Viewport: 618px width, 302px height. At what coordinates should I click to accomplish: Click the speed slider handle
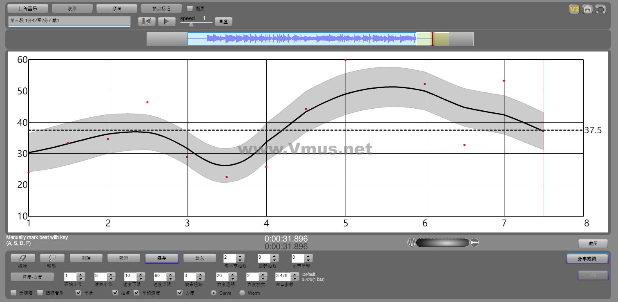[x=191, y=24]
